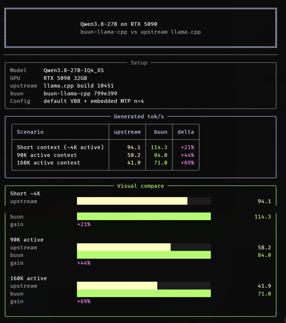Click the "upstream" label in the Setup box
The height and width of the screenshot is (323, 286).
click(23, 86)
